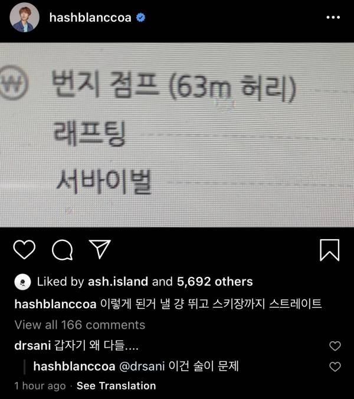Like drsani's comment heart

tap(335, 346)
